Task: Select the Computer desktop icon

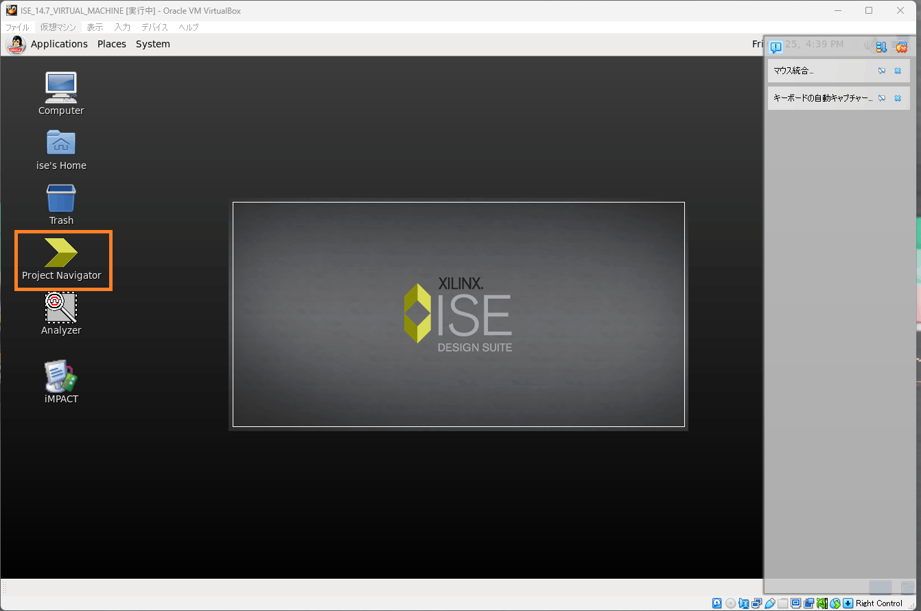Action: pyautogui.click(x=61, y=94)
